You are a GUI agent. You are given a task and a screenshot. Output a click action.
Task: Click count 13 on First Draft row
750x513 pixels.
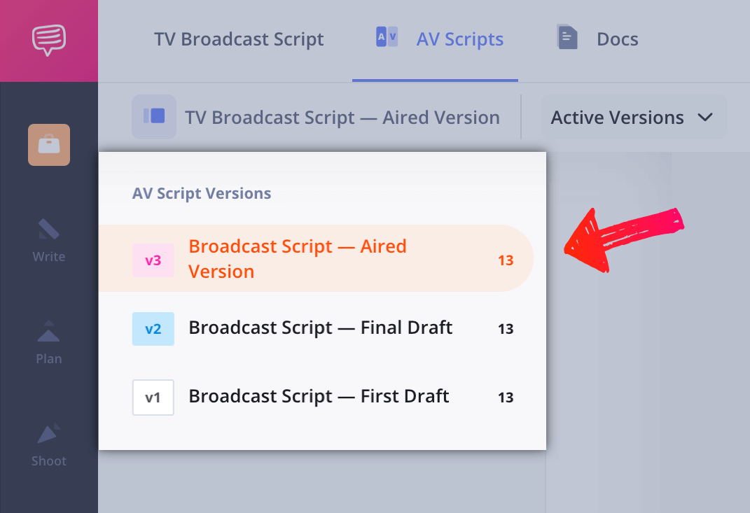pos(506,398)
